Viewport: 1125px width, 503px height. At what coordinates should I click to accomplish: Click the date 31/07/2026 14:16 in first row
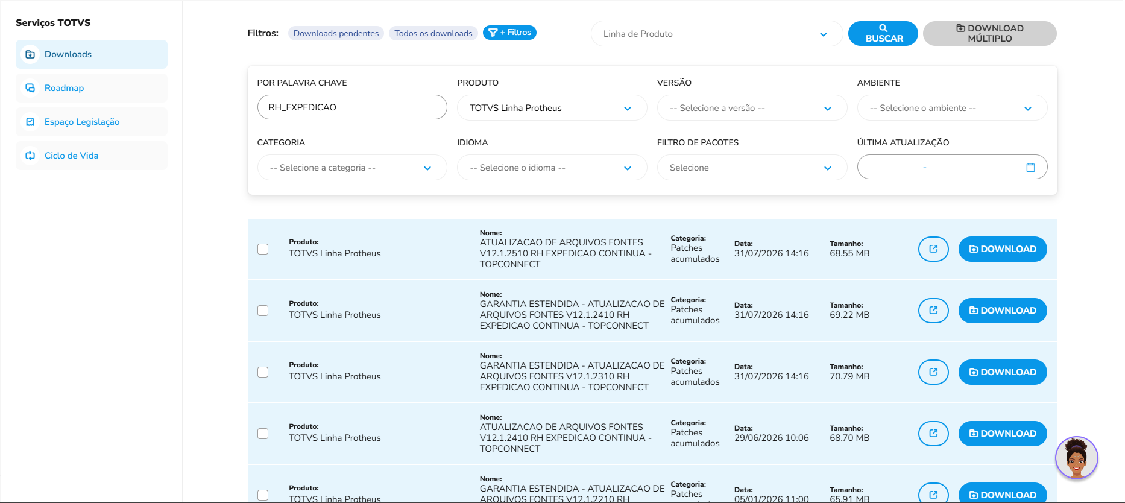[x=772, y=253]
